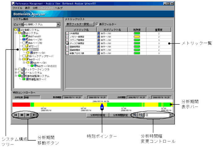The image size is (213, 149).
Task: Select the highlighted DBサーバ tree item
Action: point(34,49)
